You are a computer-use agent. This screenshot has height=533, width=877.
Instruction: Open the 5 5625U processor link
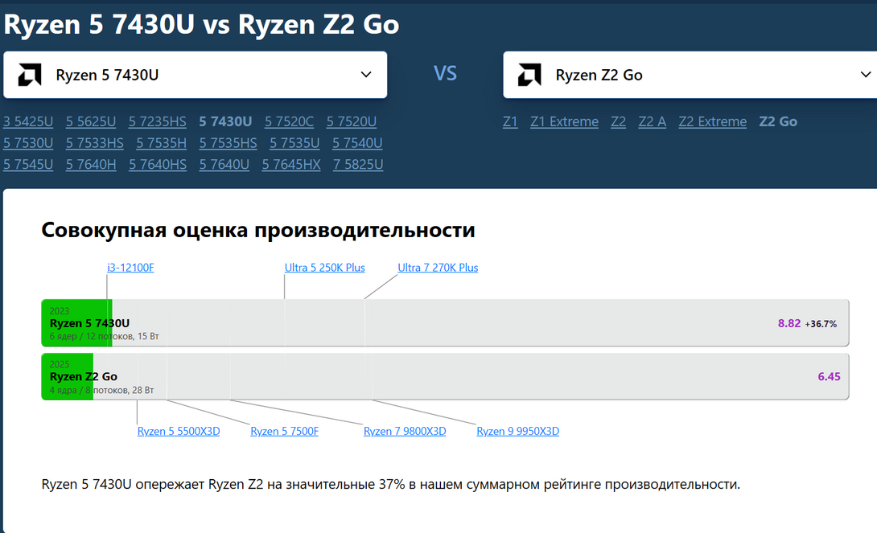pos(91,122)
